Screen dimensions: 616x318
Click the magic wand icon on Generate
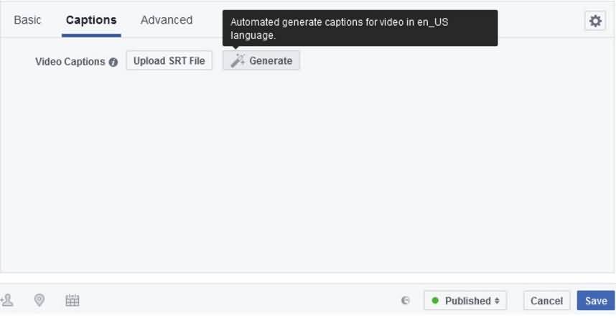click(x=237, y=61)
